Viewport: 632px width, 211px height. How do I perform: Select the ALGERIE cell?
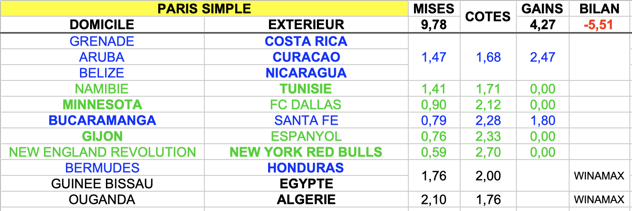[306, 200]
